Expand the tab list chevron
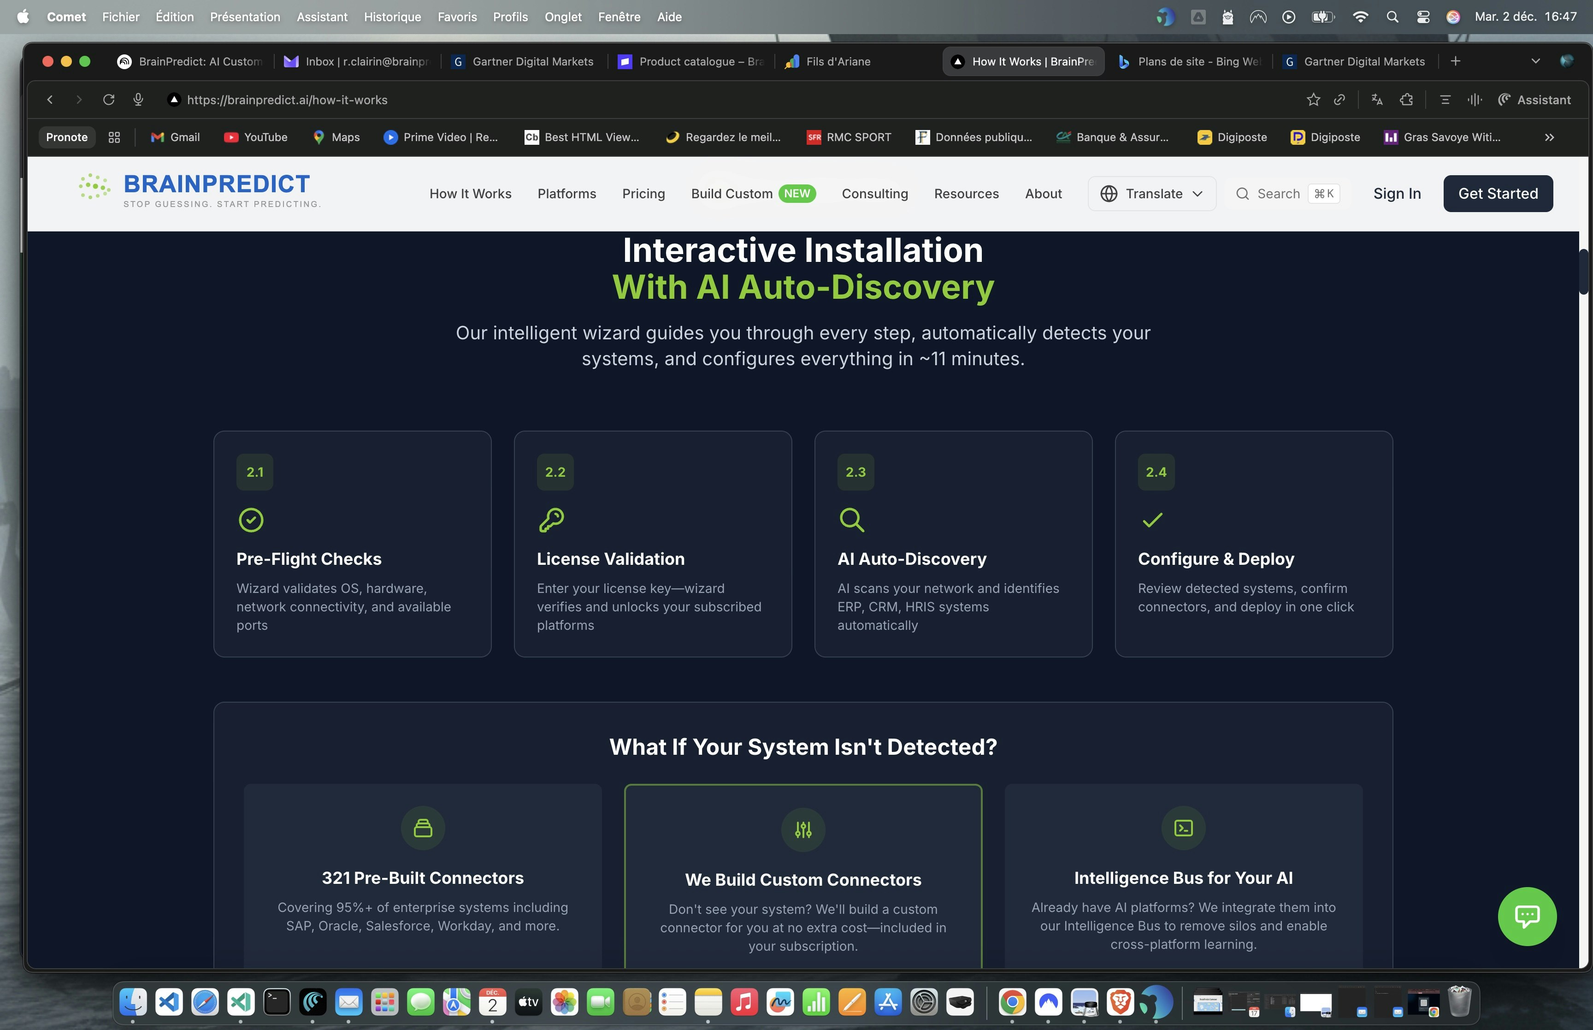This screenshot has width=1593, height=1030. [x=1535, y=61]
